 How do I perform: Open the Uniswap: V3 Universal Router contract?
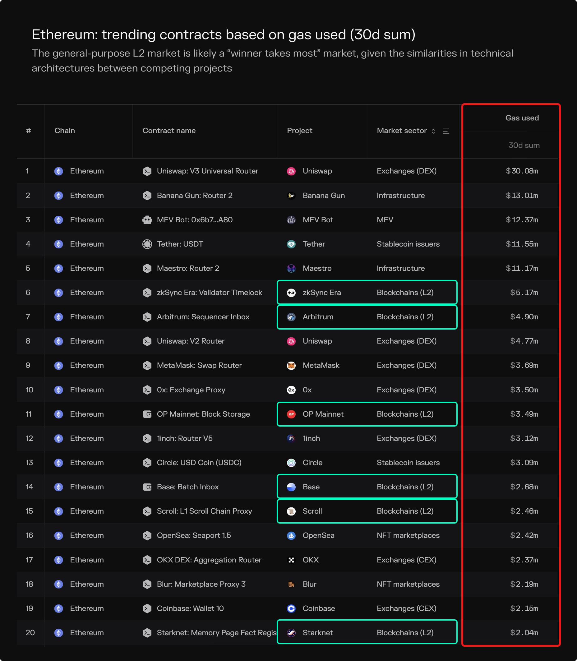207,171
